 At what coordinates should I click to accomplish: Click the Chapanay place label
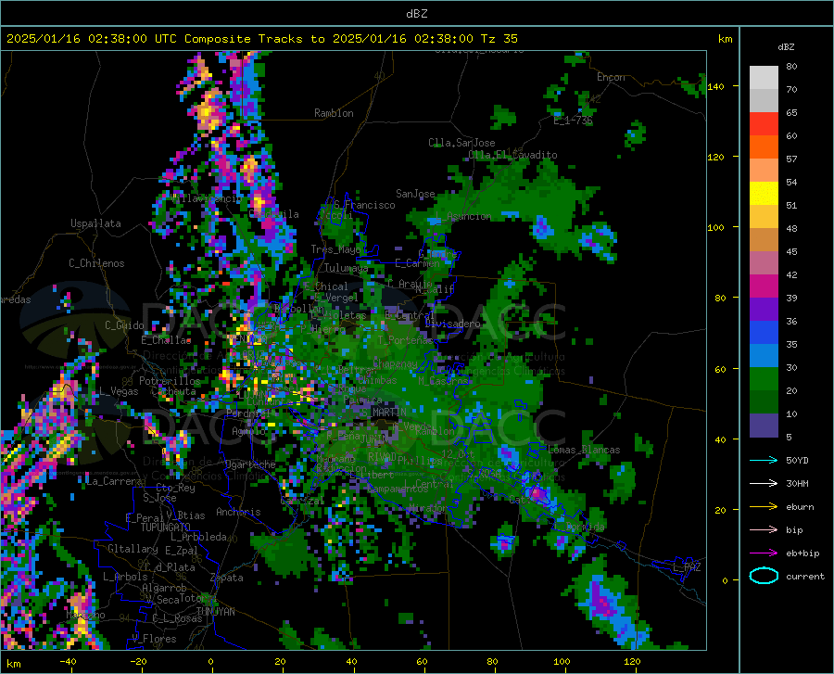(x=395, y=363)
